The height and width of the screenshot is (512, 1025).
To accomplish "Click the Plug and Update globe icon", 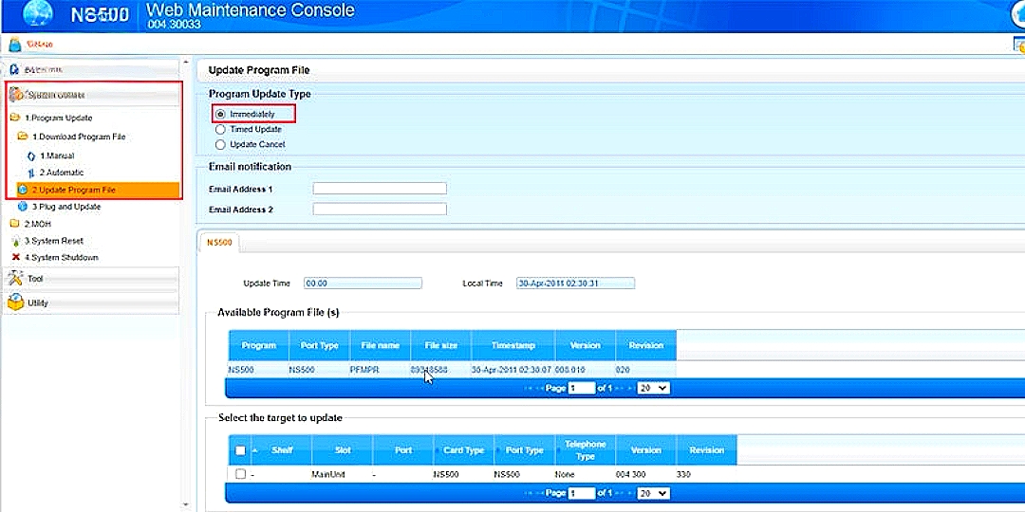I will click(x=23, y=207).
